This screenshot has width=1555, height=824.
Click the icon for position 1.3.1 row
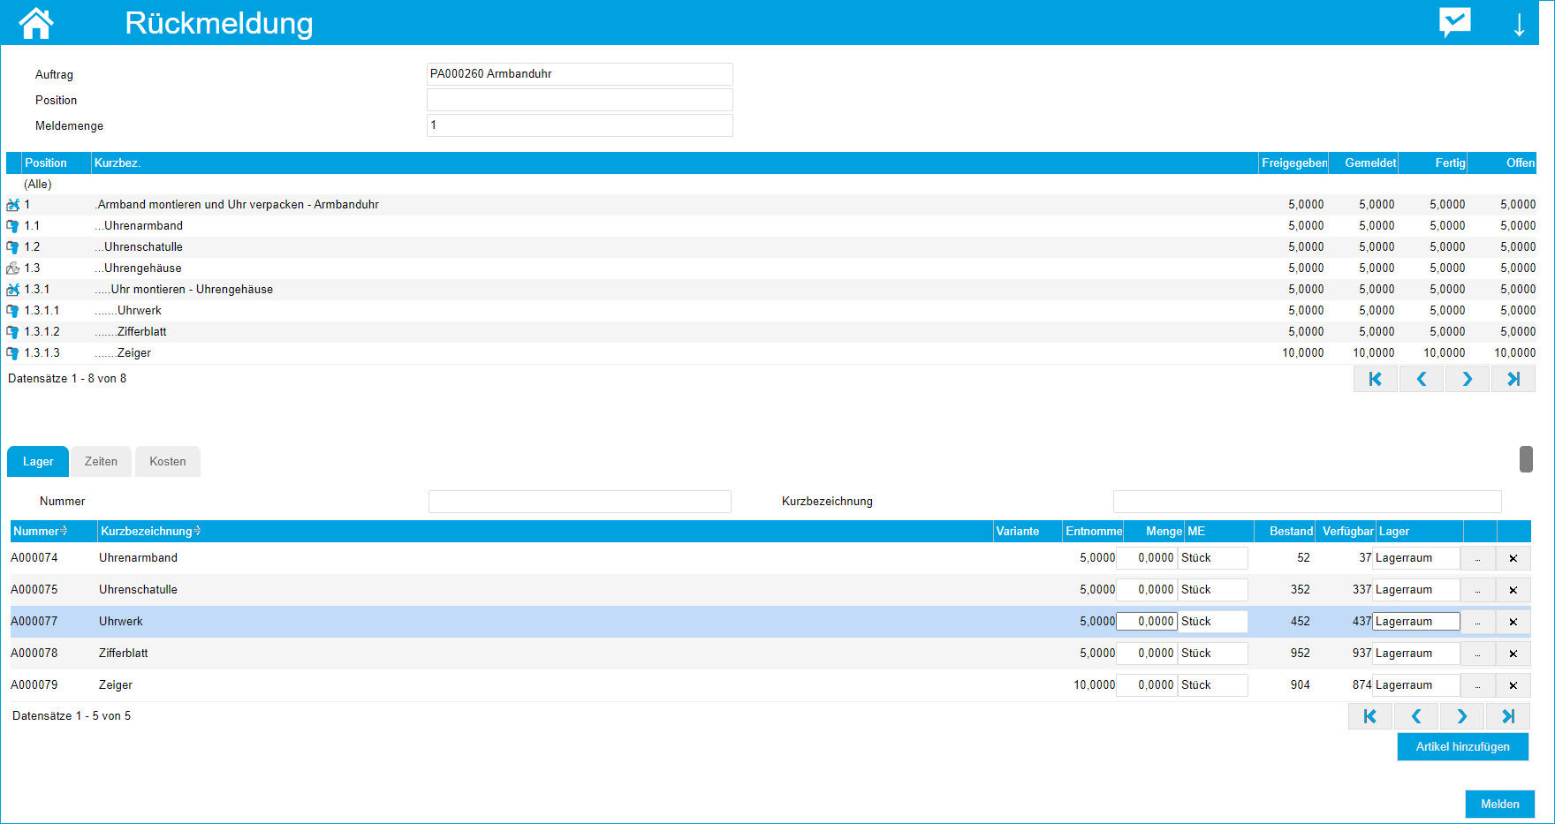(x=12, y=290)
